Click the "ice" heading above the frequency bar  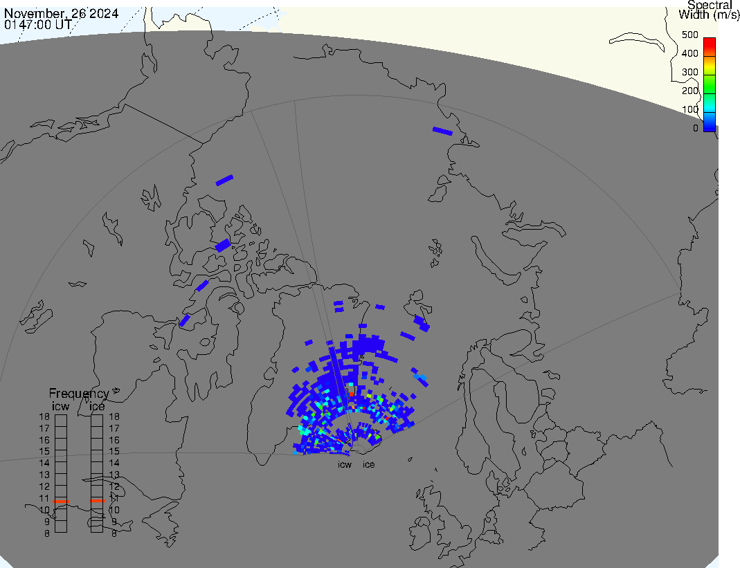point(97,406)
